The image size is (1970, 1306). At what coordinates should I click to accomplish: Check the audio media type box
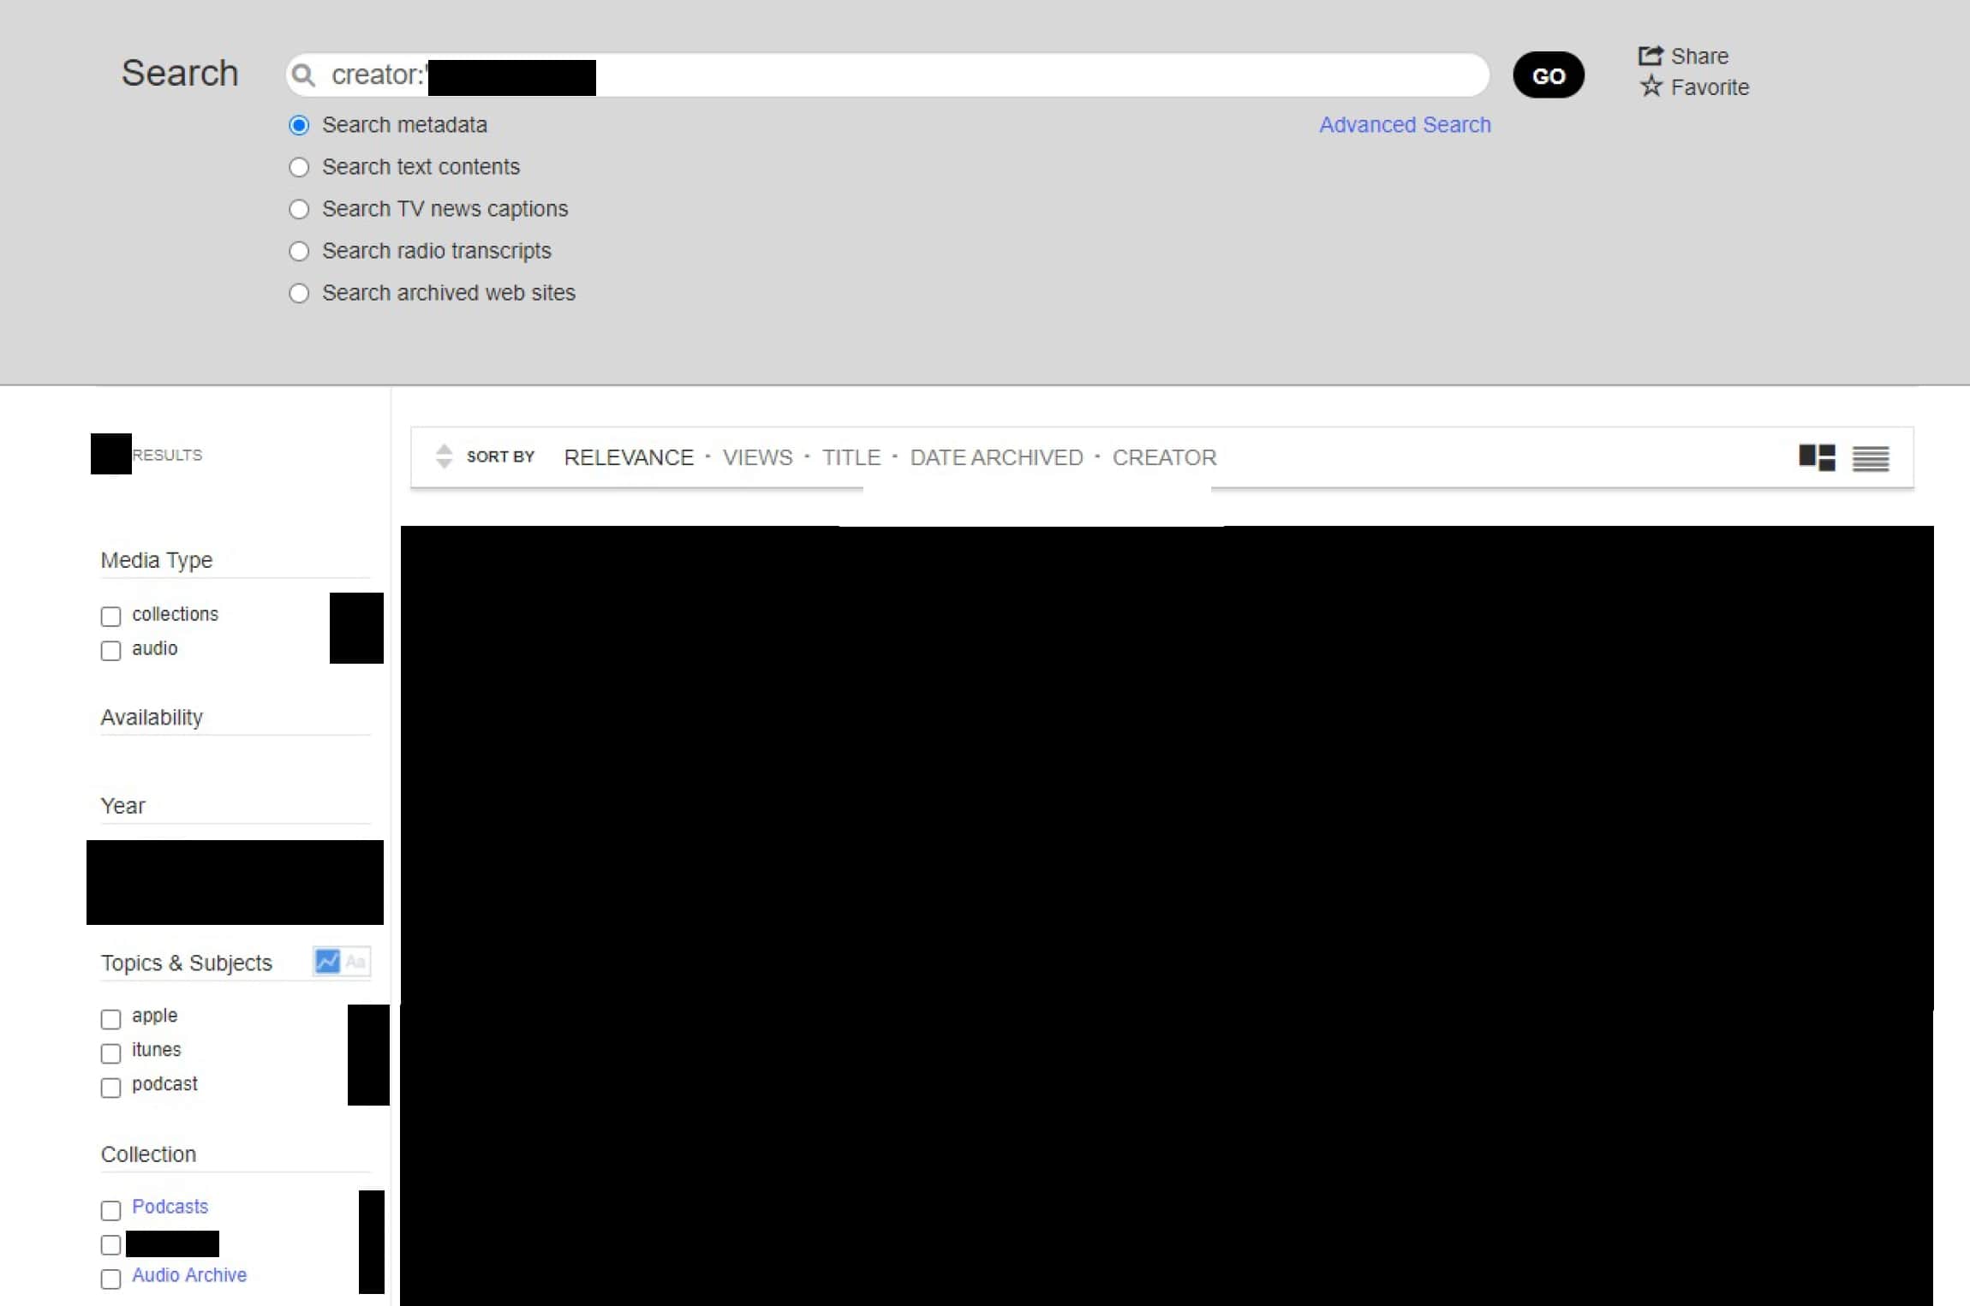(x=110, y=650)
